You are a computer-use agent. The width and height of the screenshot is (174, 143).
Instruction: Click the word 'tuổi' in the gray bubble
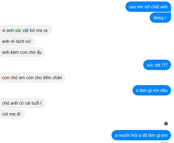(x=35, y=103)
